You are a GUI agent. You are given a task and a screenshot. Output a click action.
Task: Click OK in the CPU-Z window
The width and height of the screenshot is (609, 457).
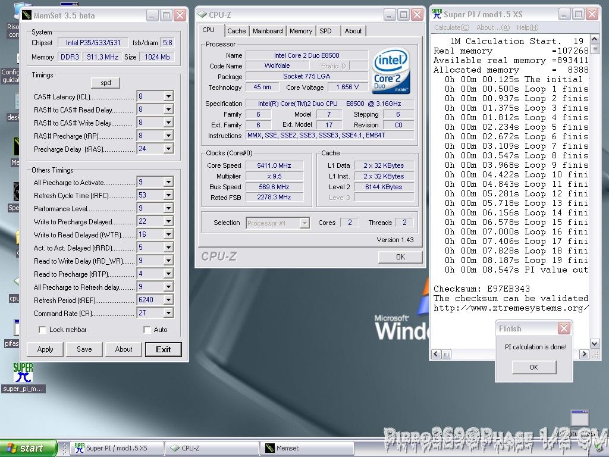(400, 257)
